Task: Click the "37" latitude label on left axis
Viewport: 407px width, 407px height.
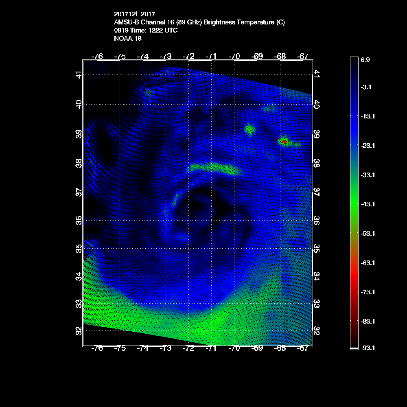Action: [79, 193]
